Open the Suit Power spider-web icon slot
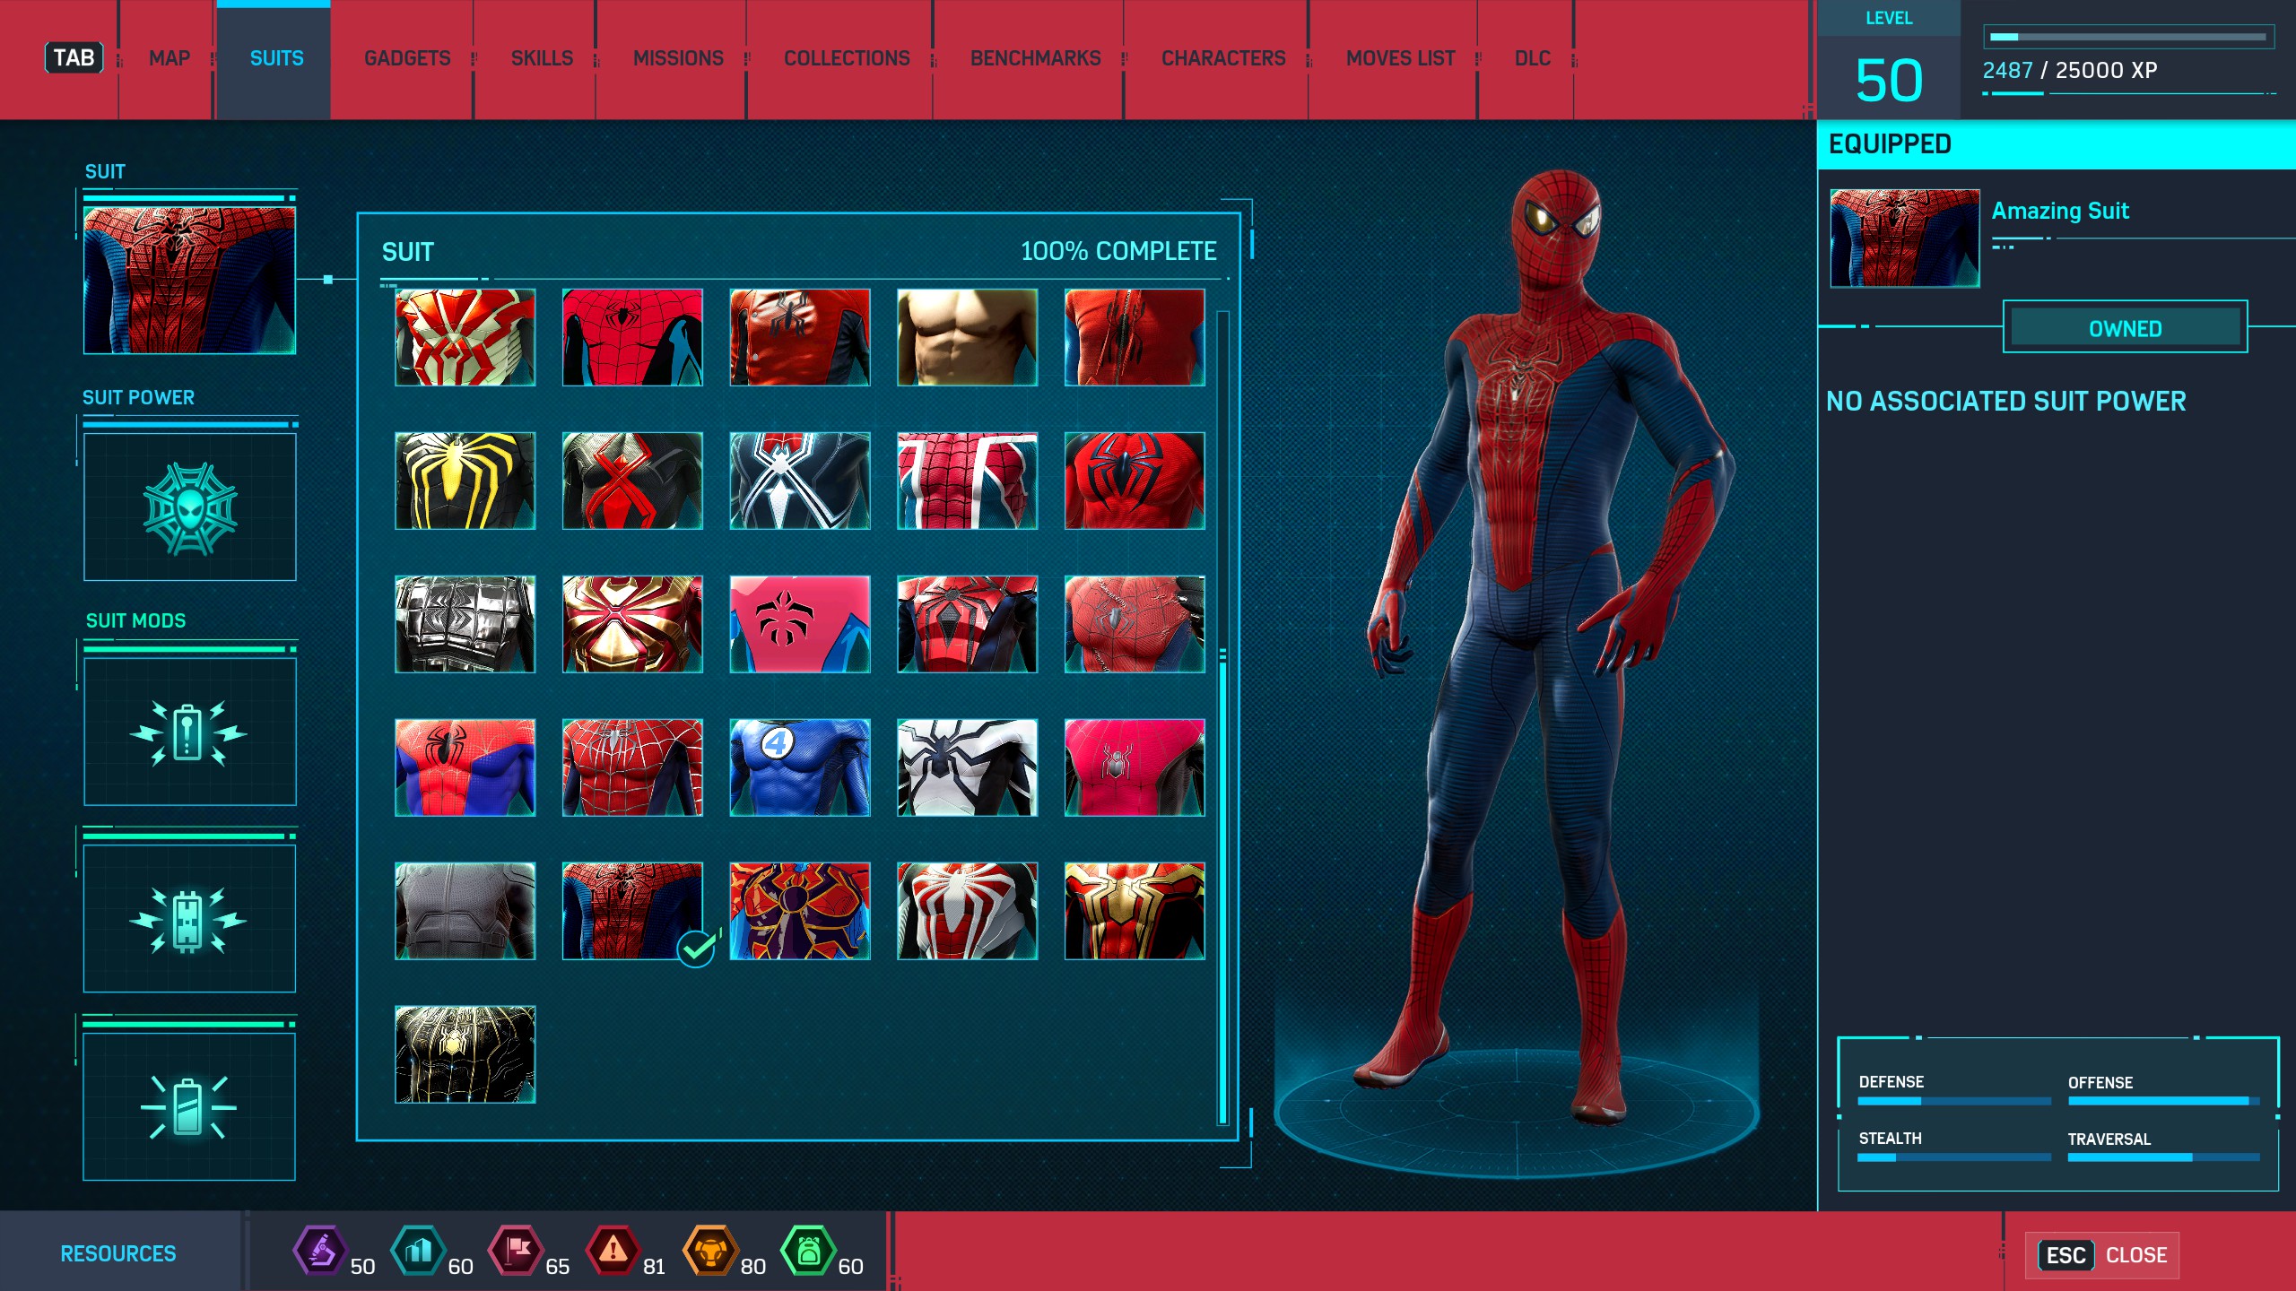The width and height of the screenshot is (2296, 1291). pos(189,507)
